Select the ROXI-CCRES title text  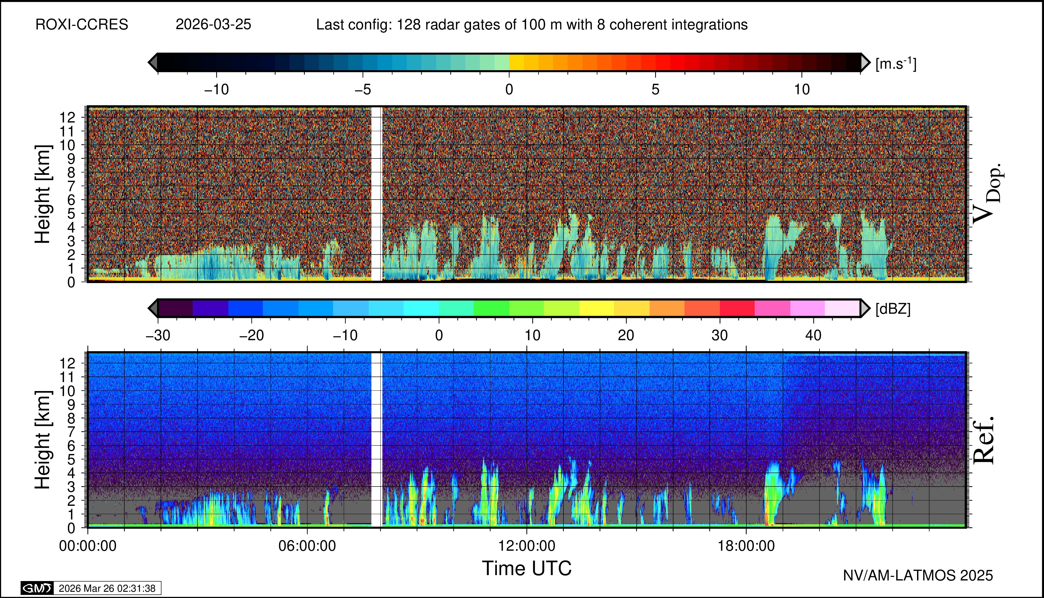click(x=82, y=25)
